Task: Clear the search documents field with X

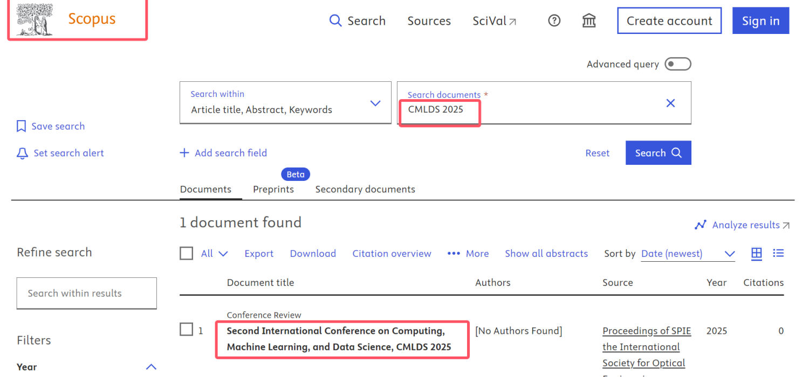Action: point(670,103)
